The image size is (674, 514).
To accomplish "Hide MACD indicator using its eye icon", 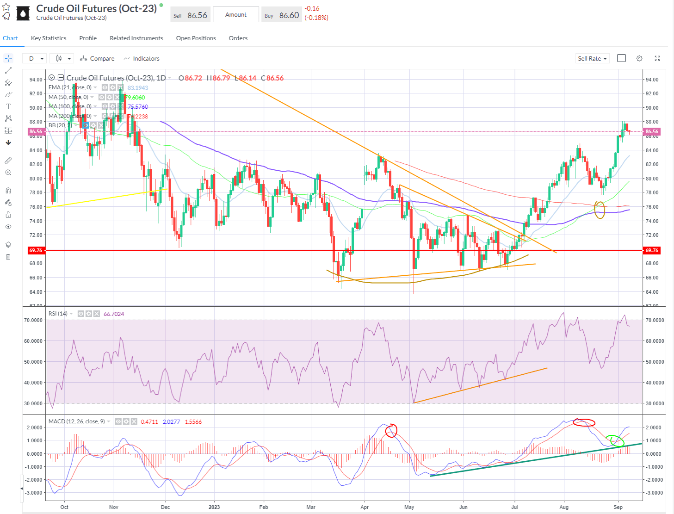I will point(118,421).
